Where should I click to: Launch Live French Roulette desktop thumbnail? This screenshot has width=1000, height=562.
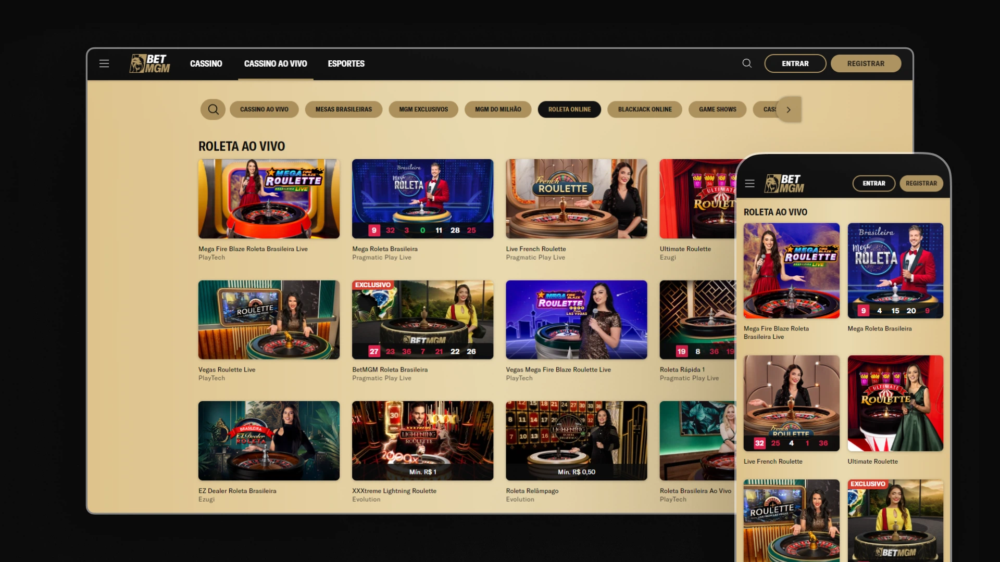pos(577,199)
